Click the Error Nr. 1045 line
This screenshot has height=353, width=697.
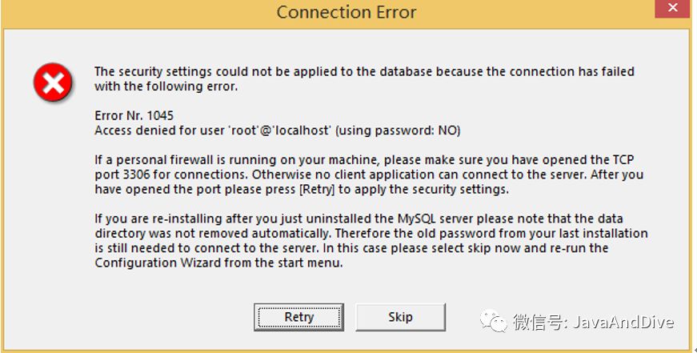[x=134, y=116]
